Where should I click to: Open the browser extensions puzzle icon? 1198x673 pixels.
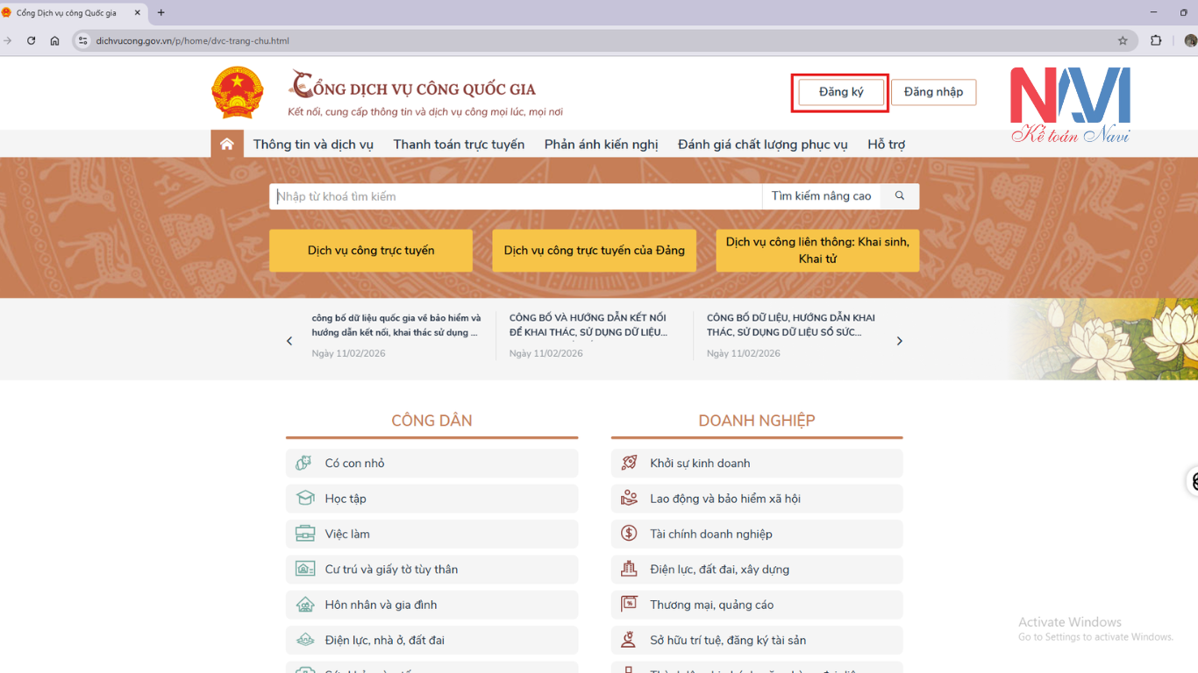1156,40
